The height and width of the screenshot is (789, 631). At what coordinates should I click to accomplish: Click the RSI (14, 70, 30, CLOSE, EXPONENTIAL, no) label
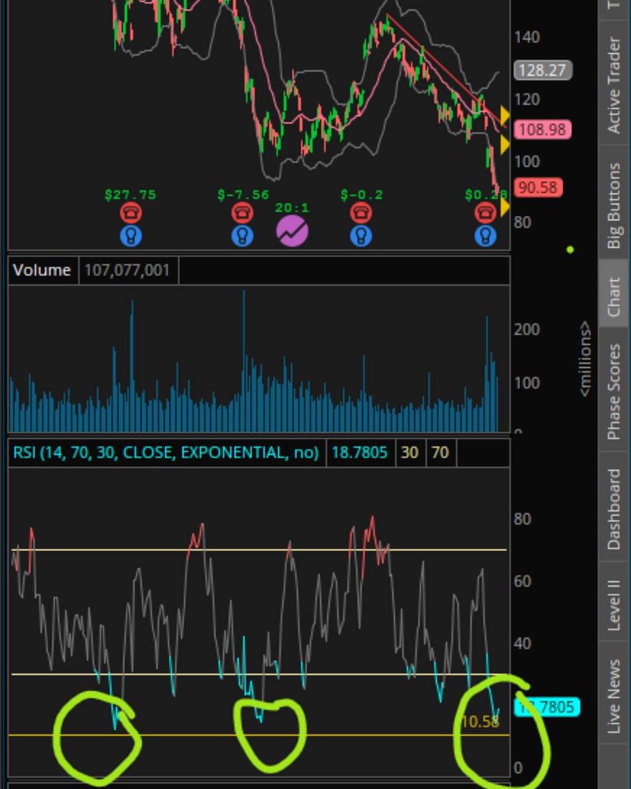pos(166,452)
